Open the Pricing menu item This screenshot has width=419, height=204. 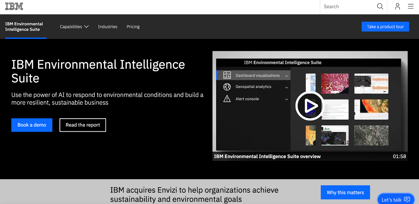133,27
